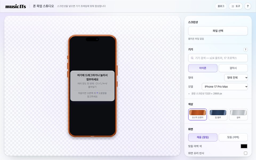Screen dimensions: 256x160
Task: Open the iPhone 17 Pro Max model dropdown
Action: pos(225,87)
